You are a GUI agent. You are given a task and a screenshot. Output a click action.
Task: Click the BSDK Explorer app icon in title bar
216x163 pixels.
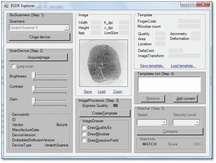click(x=6, y=5)
